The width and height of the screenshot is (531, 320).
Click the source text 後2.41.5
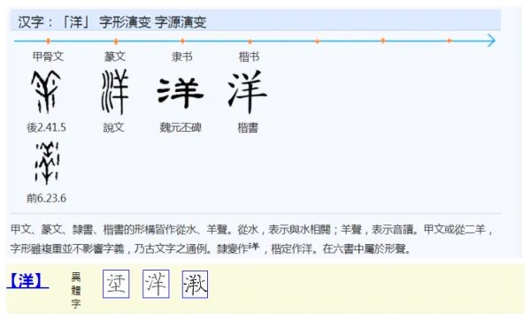[x=46, y=127]
